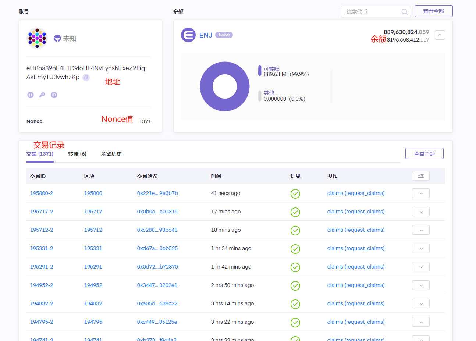Copy the account address with the copy icon
Image resolution: width=476 pixels, height=341 pixels.
click(x=86, y=78)
